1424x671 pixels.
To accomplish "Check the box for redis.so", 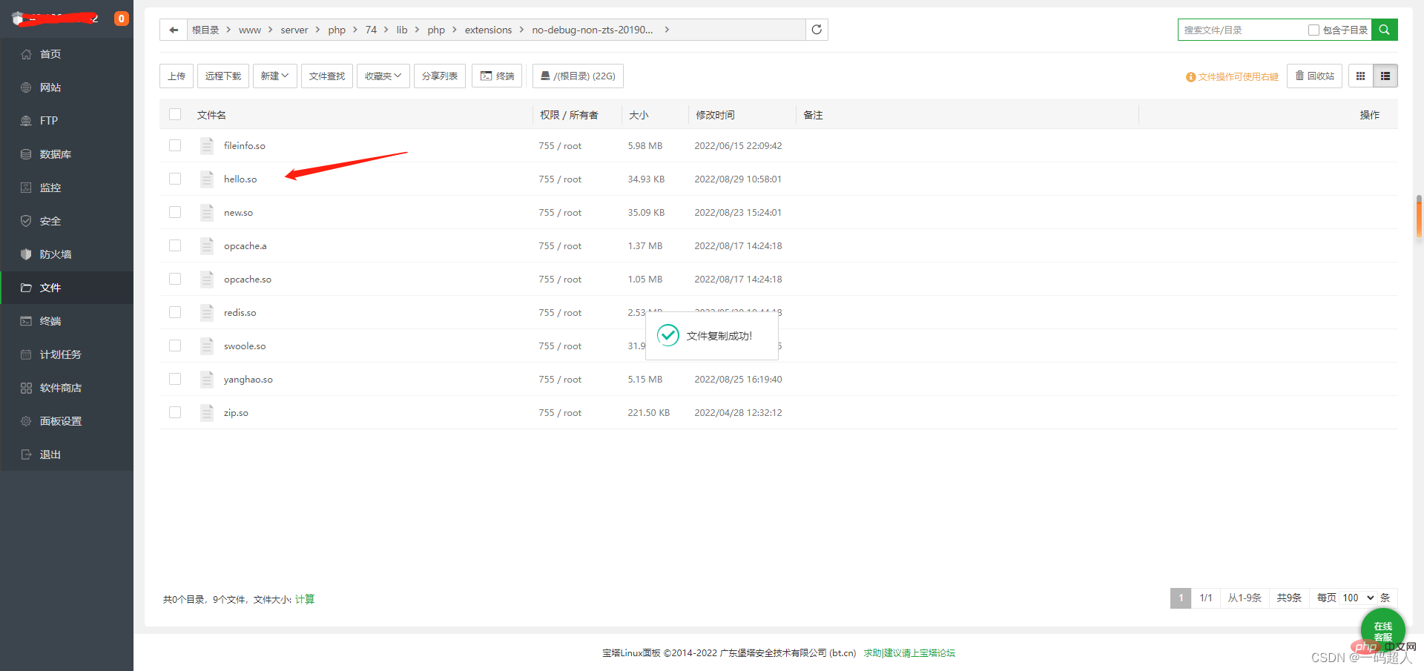I will click(175, 312).
